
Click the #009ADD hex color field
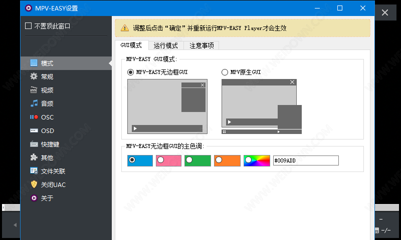click(306, 160)
